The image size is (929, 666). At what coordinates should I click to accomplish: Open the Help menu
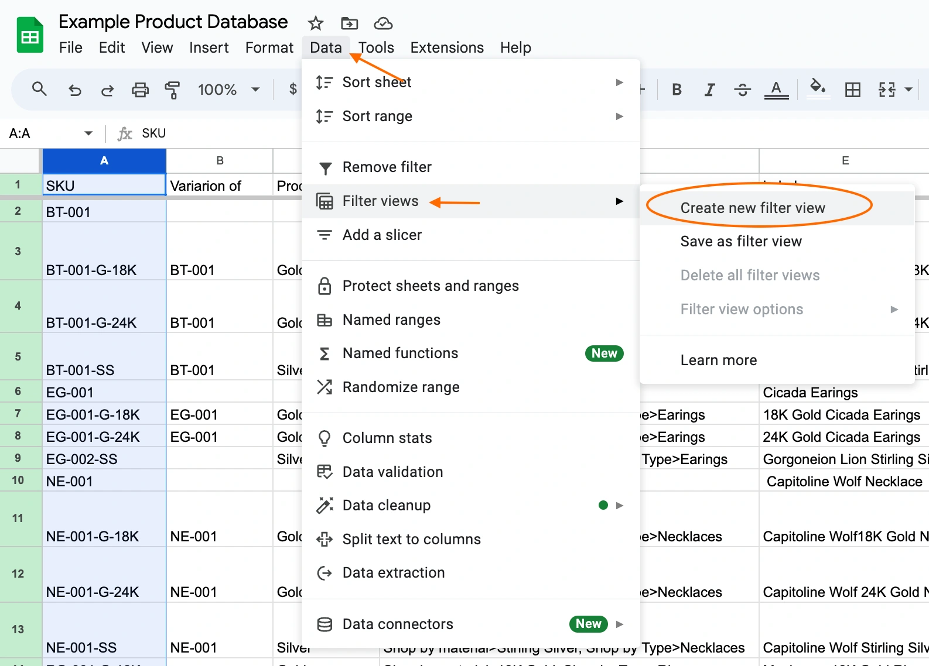click(x=515, y=47)
